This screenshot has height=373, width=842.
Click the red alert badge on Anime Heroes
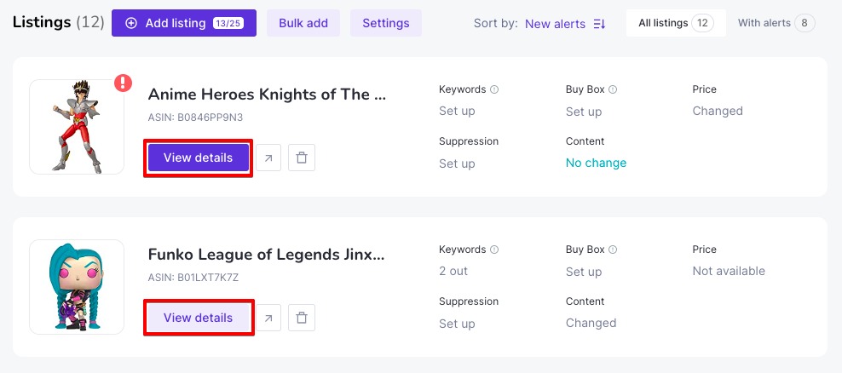[124, 83]
